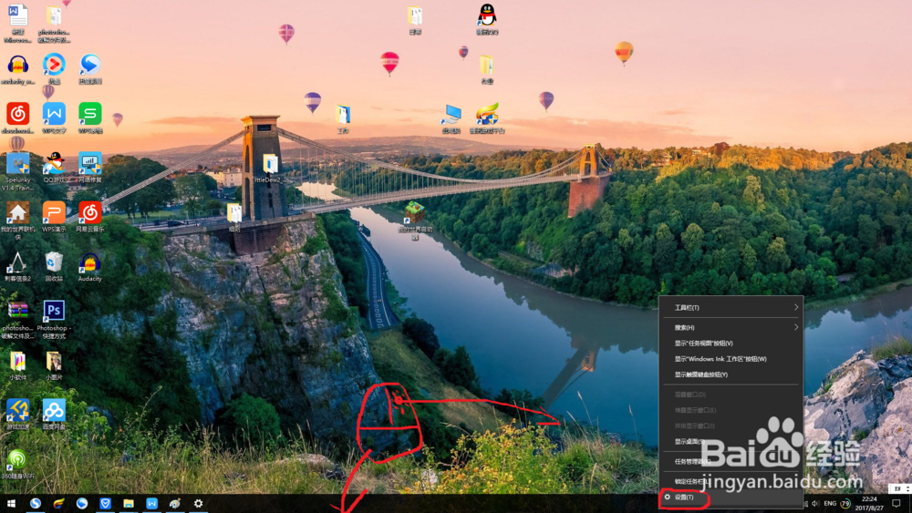Screen dimensions: 912x513
Task: Open the Paint palette app on taskbar
Action: click(x=175, y=503)
